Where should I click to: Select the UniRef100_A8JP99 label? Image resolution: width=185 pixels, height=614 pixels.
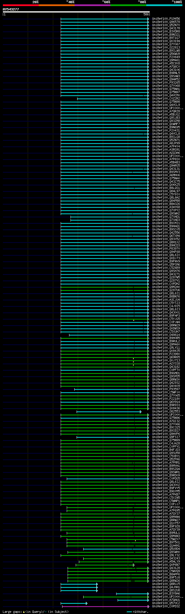[166, 143]
